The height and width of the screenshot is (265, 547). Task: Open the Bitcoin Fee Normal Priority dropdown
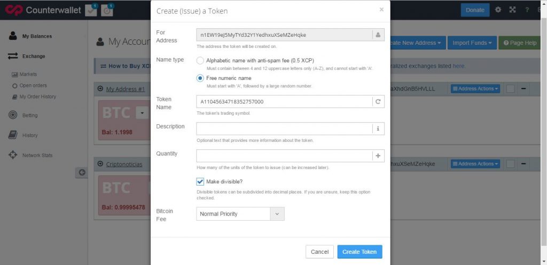240,214
